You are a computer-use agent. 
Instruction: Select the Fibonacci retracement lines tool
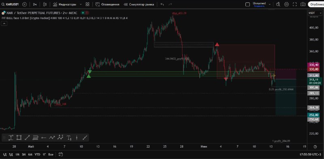[x=36, y=138]
